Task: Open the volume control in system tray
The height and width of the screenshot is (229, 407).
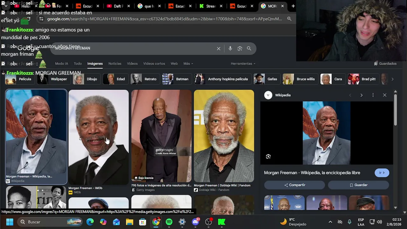Action: (x=379, y=222)
